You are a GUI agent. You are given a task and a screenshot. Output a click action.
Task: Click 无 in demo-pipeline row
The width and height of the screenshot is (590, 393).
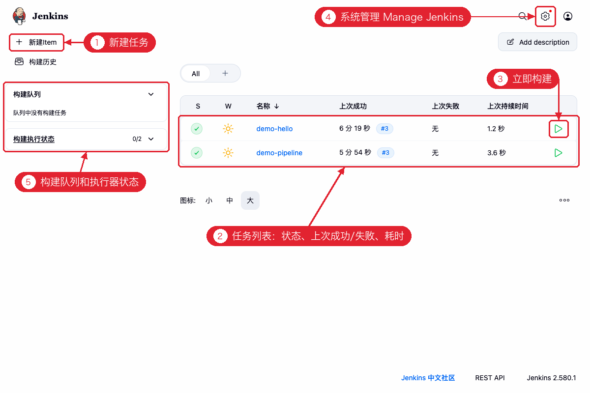tap(435, 153)
